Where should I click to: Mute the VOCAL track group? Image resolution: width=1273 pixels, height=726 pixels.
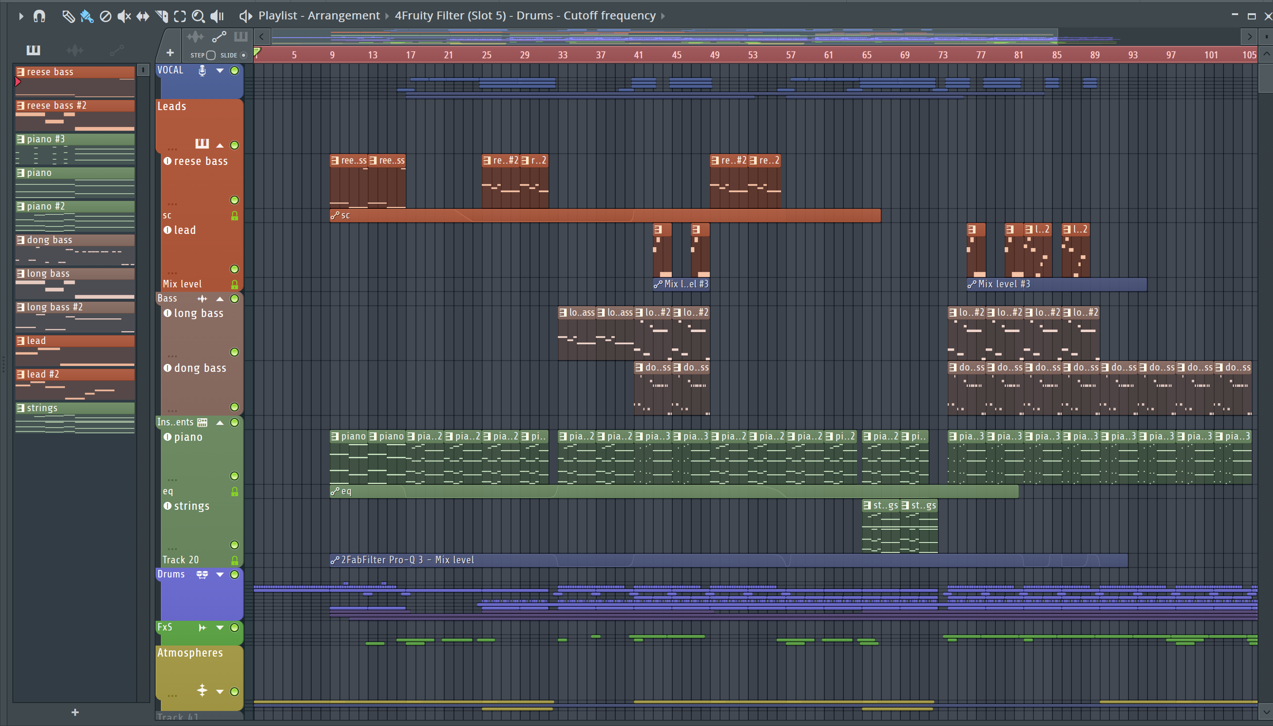point(234,70)
